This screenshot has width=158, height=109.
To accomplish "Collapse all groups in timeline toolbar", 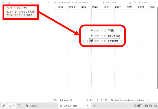I will point(102,100).
